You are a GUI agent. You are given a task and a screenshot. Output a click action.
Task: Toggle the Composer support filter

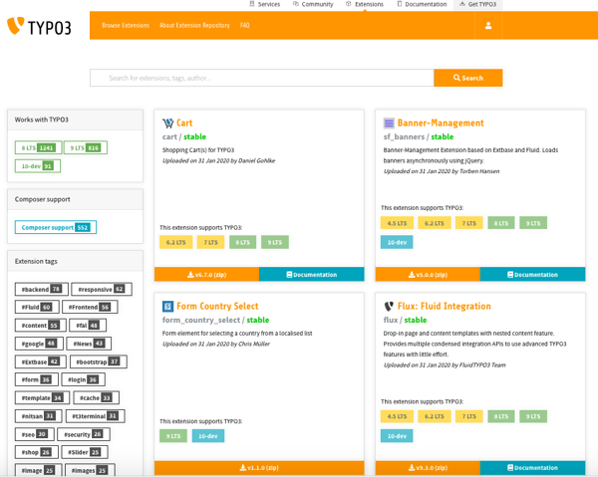pyautogui.click(x=56, y=227)
